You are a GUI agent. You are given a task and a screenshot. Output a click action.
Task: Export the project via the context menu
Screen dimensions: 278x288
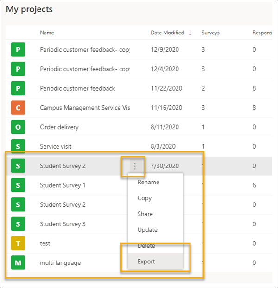[146, 262]
